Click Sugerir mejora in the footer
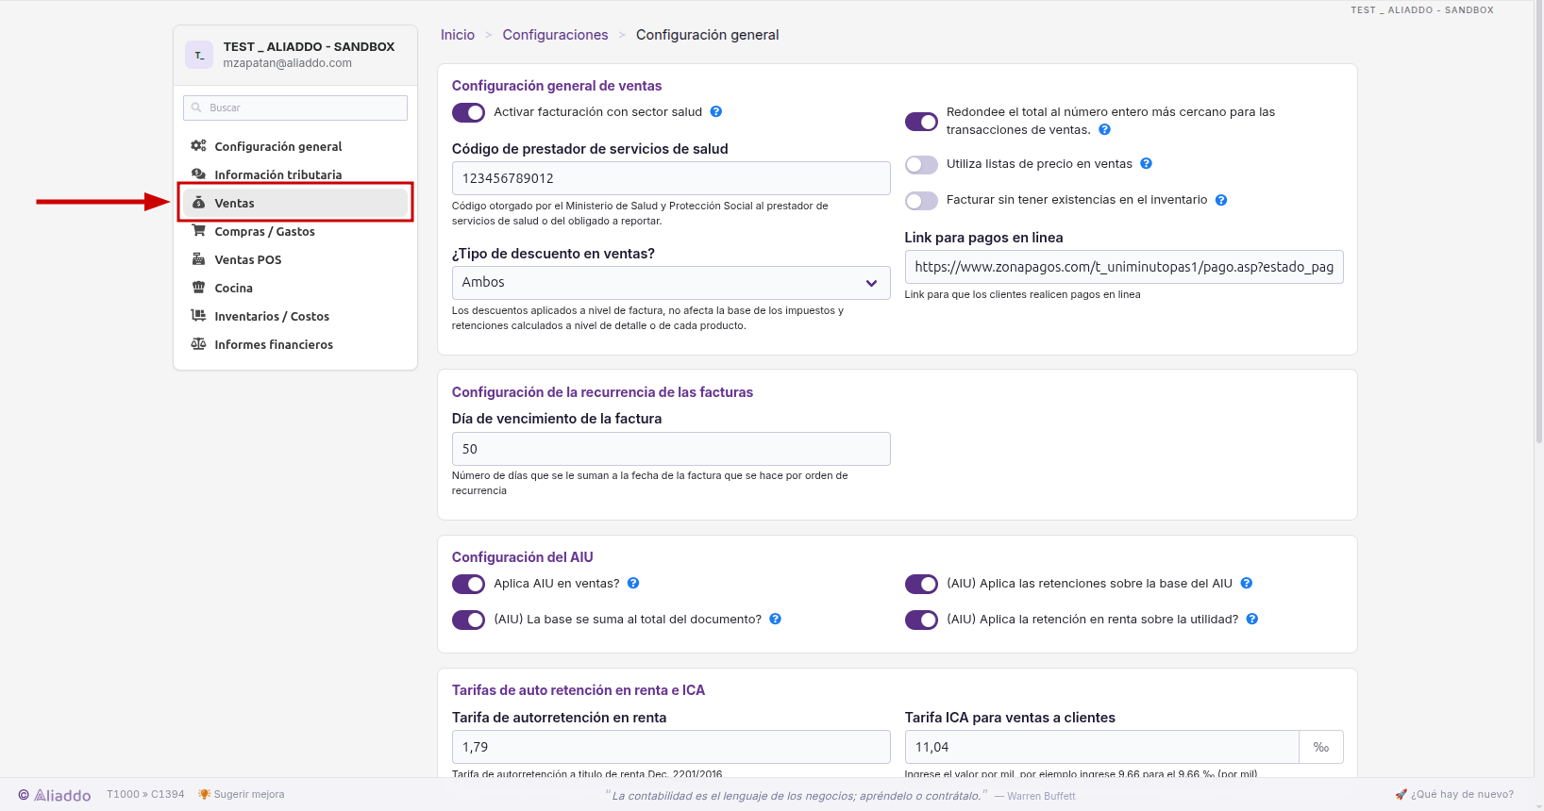 click(x=242, y=794)
